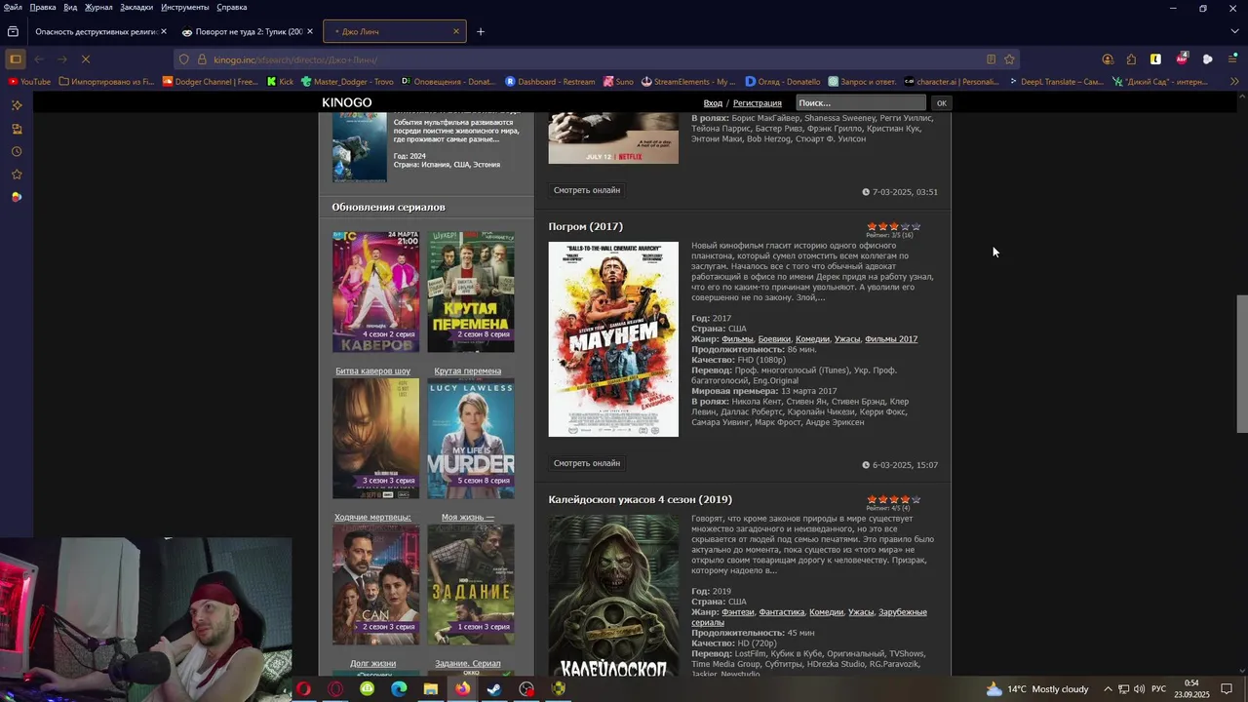Open the Боевики genre link

774,339
